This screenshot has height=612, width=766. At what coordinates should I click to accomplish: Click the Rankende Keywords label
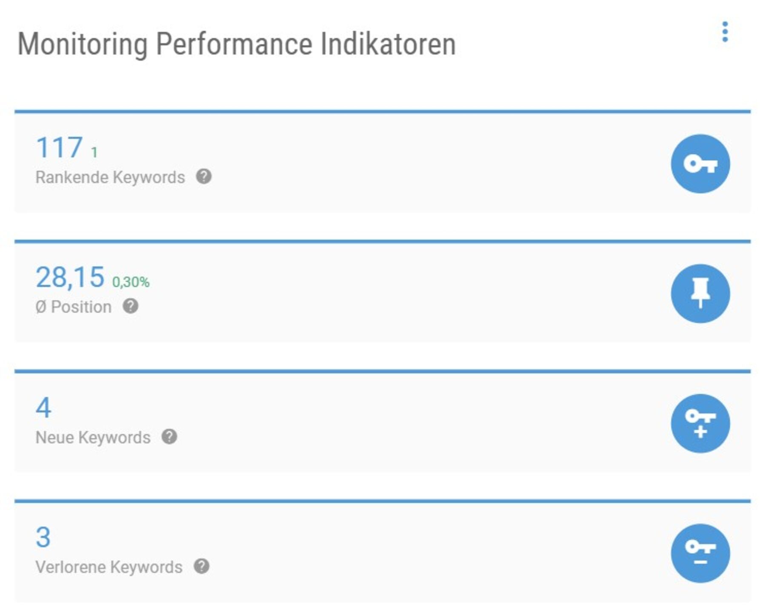111,178
